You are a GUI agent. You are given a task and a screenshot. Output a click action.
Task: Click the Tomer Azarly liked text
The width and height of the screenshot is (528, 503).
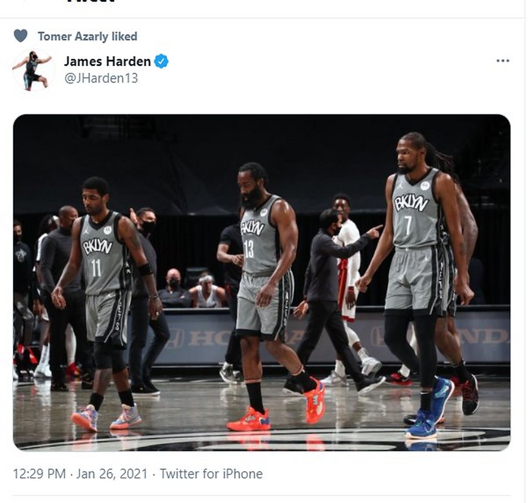click(x=87, y=37)
